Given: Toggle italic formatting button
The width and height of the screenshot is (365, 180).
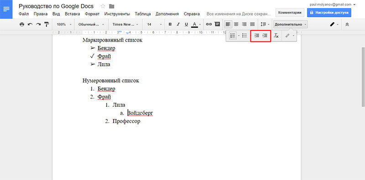Looking at the screenshot, I should click(178, 24).
